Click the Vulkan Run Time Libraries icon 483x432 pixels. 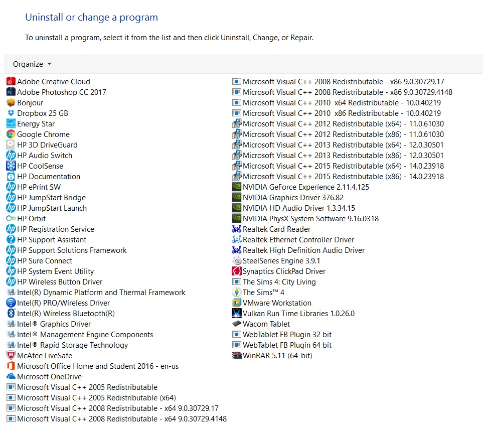237,314
